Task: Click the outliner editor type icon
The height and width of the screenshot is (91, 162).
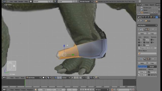Action: [x=139, y=5]
